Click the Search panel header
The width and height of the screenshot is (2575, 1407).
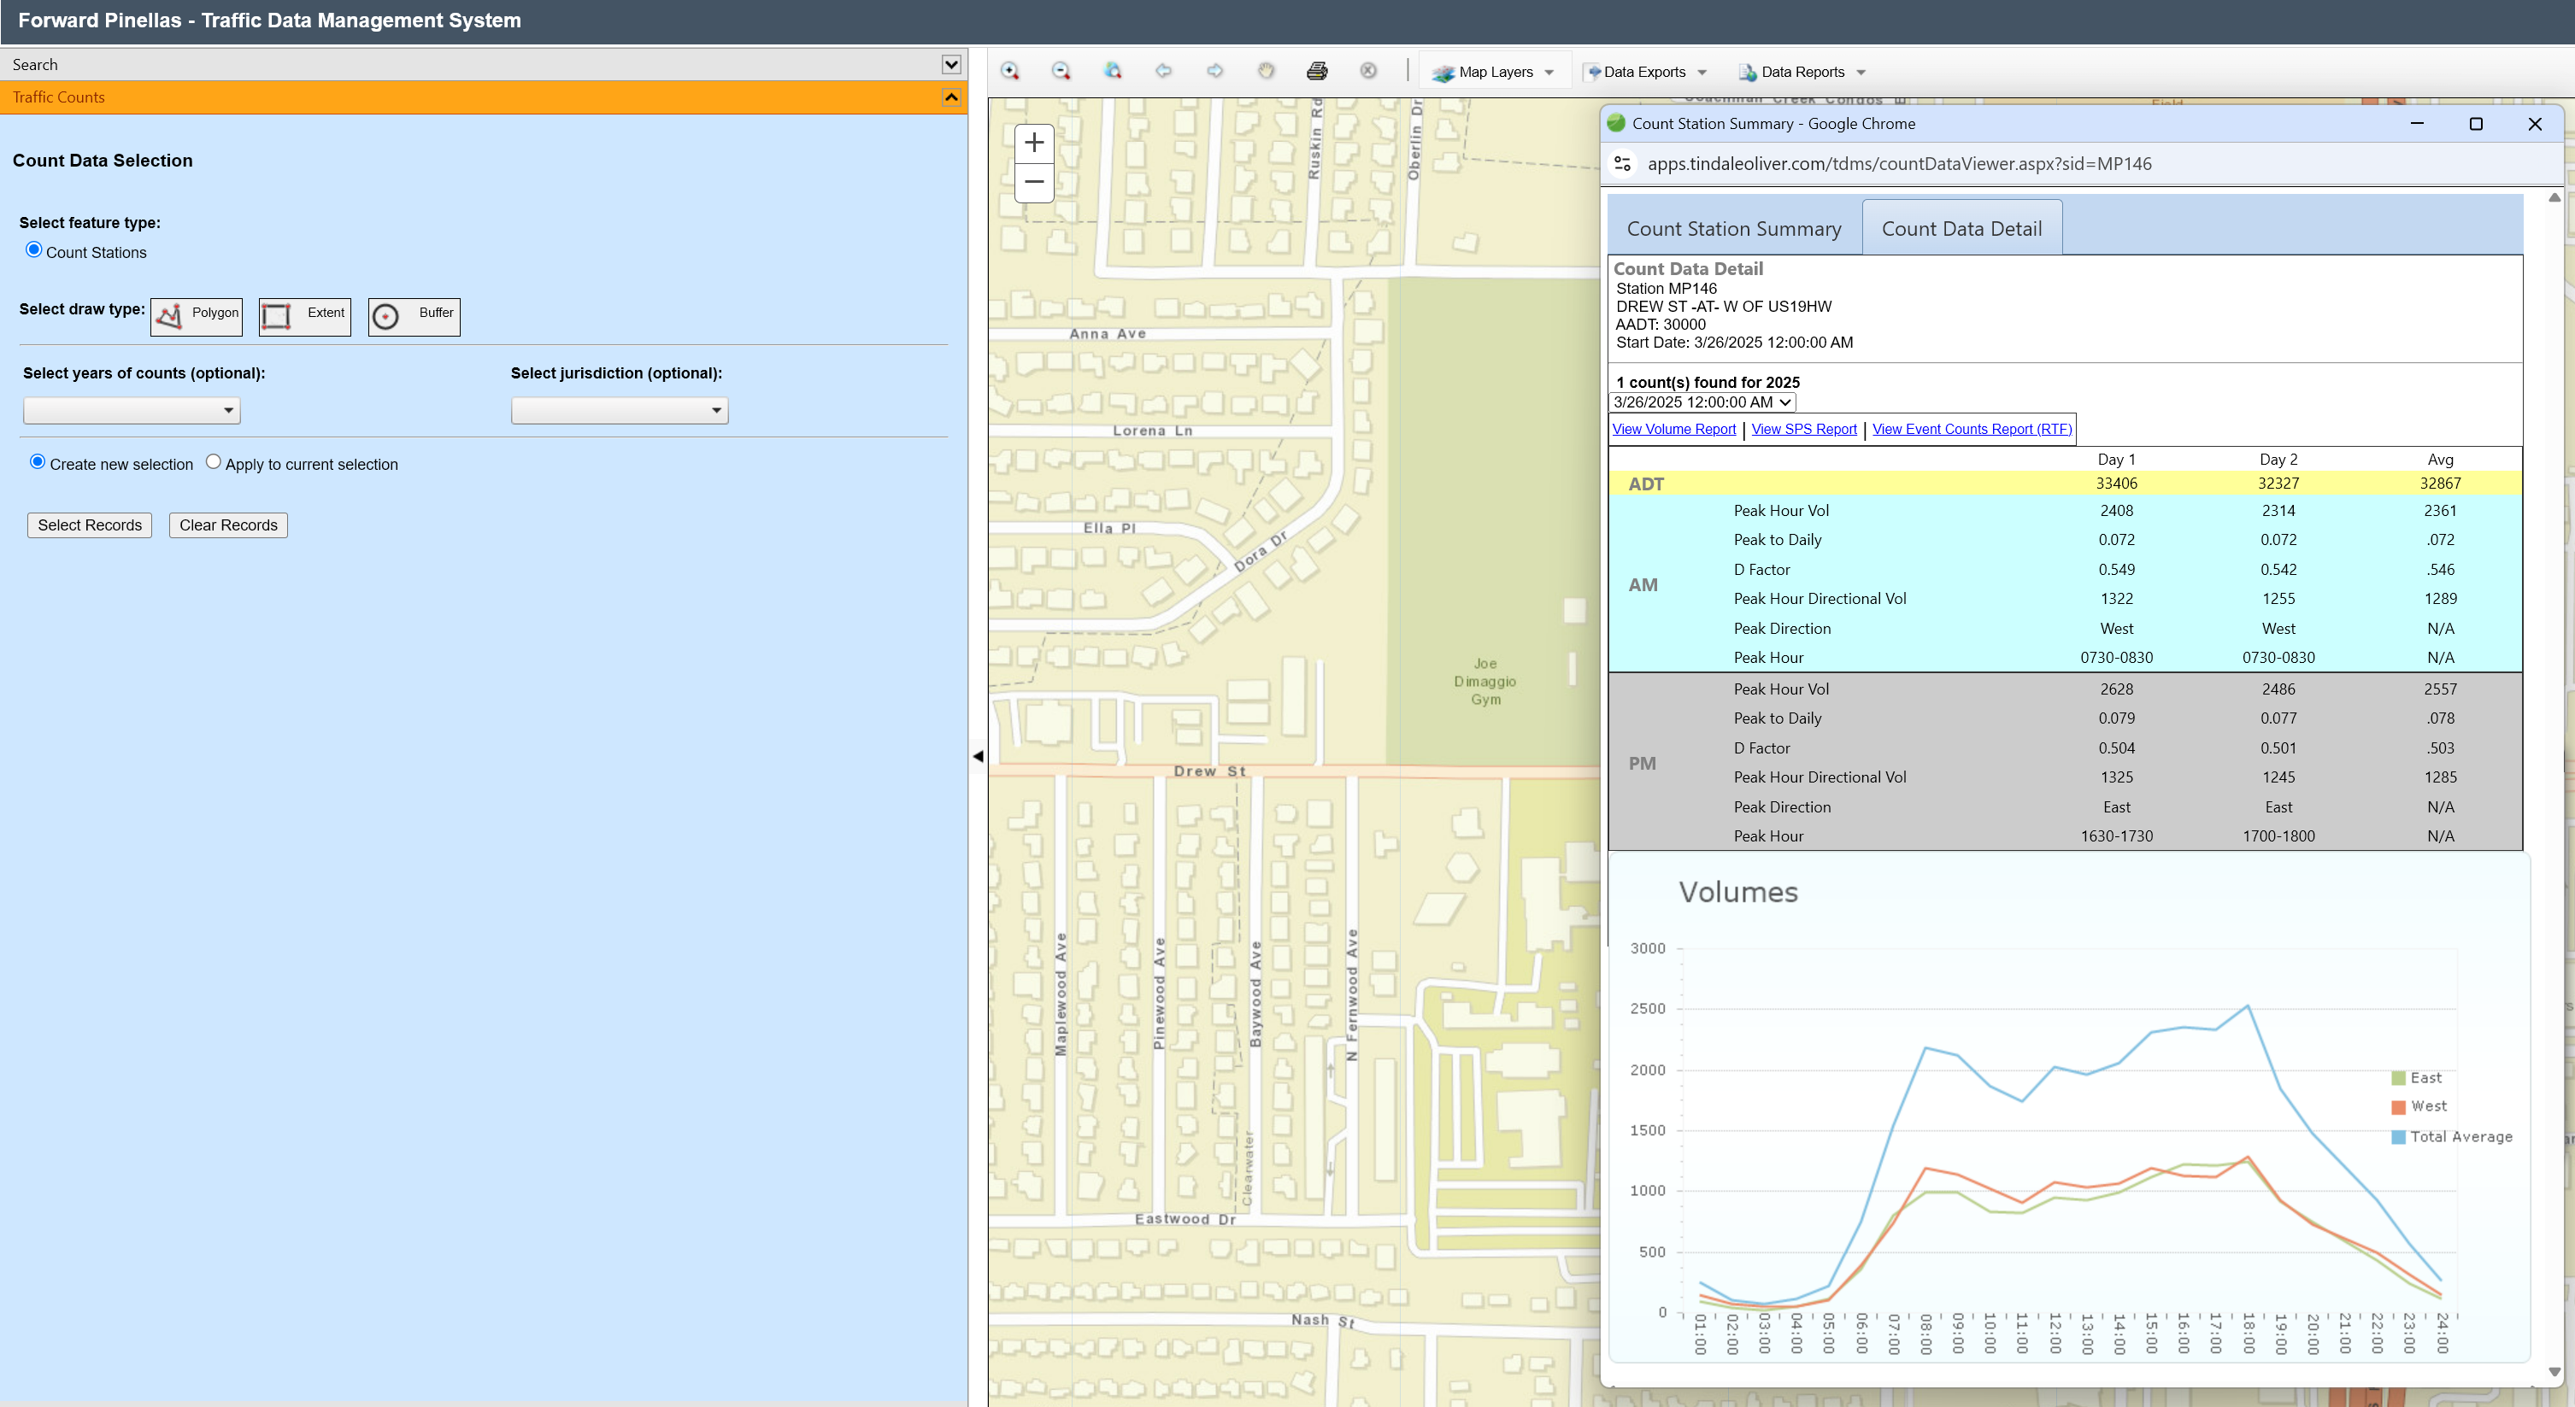tap(484, 65)
